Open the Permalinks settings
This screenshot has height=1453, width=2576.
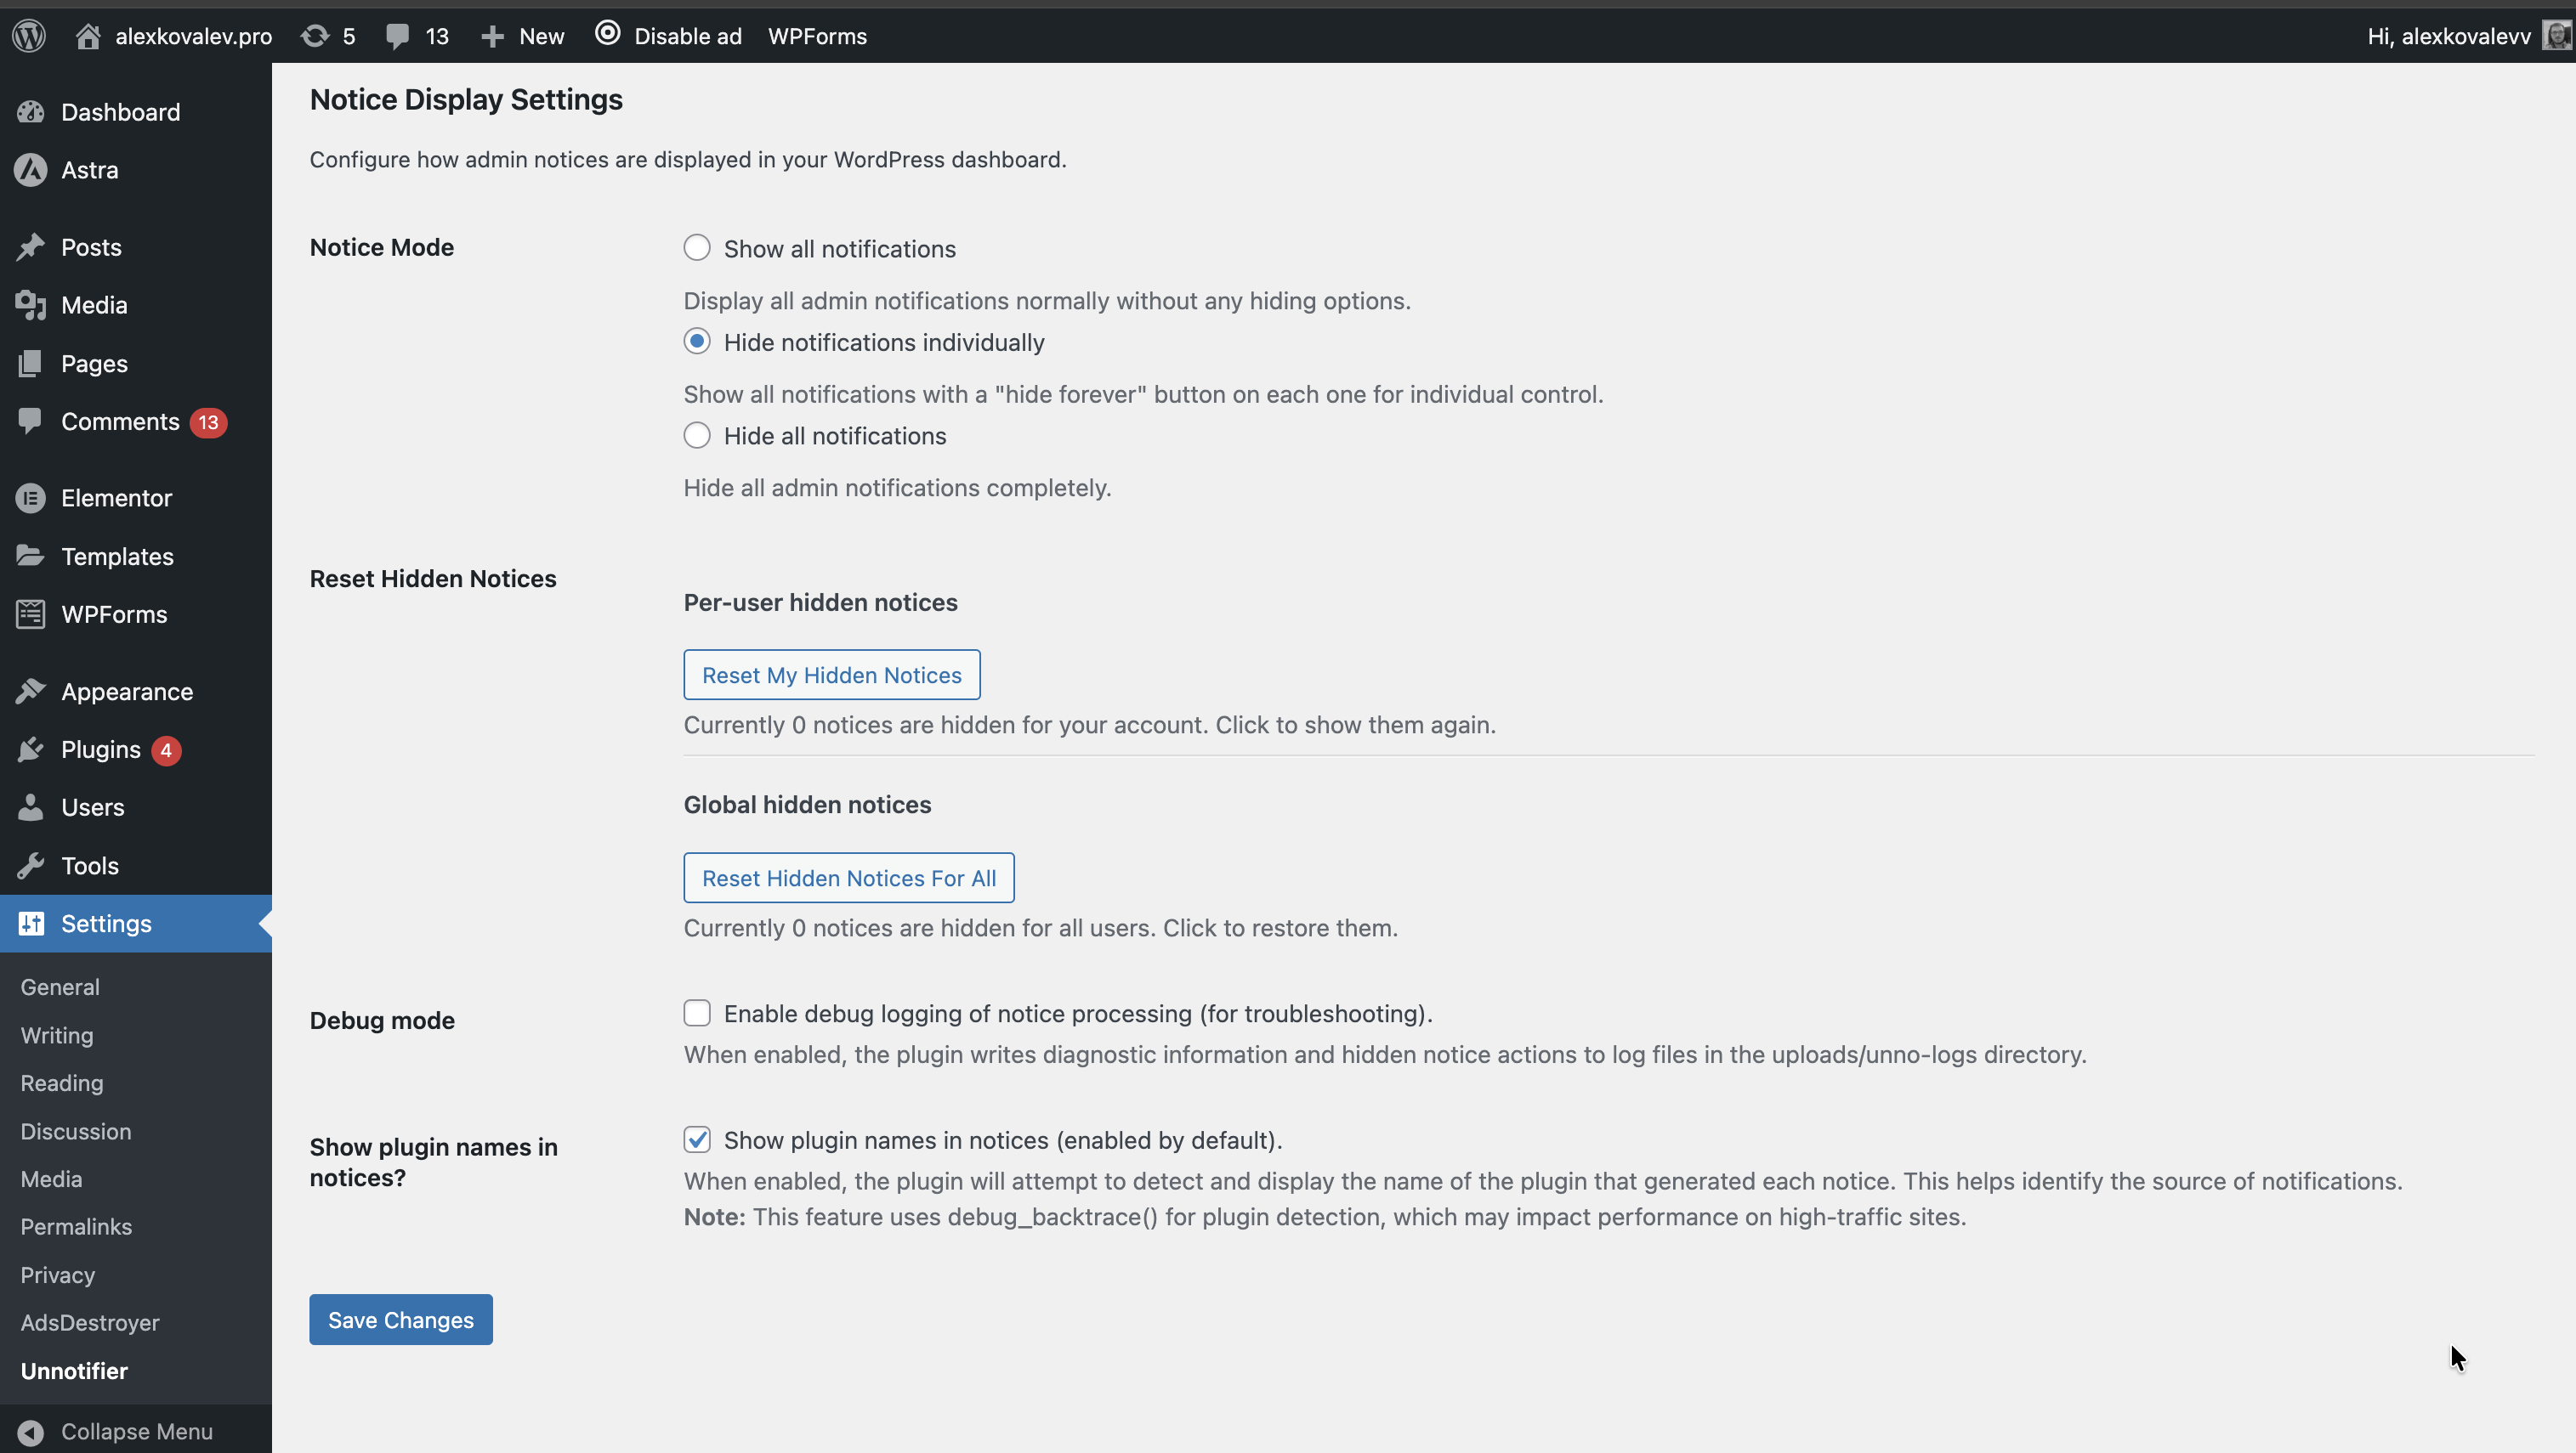(x=75, y=1226)
